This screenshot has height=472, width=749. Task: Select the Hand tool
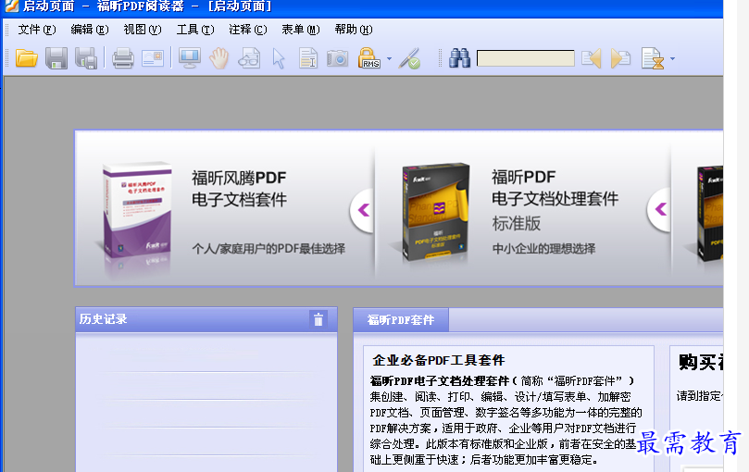click(219, 58)
